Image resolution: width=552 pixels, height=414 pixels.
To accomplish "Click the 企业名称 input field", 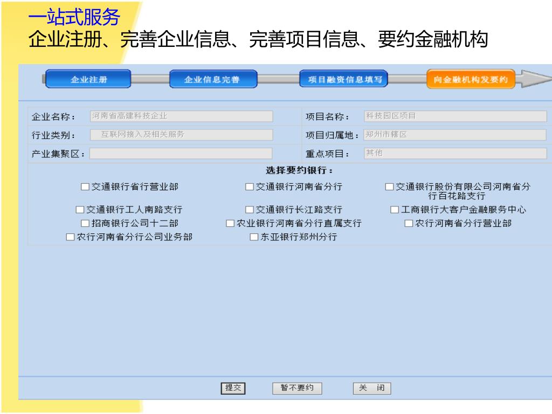I will (181, 116).
